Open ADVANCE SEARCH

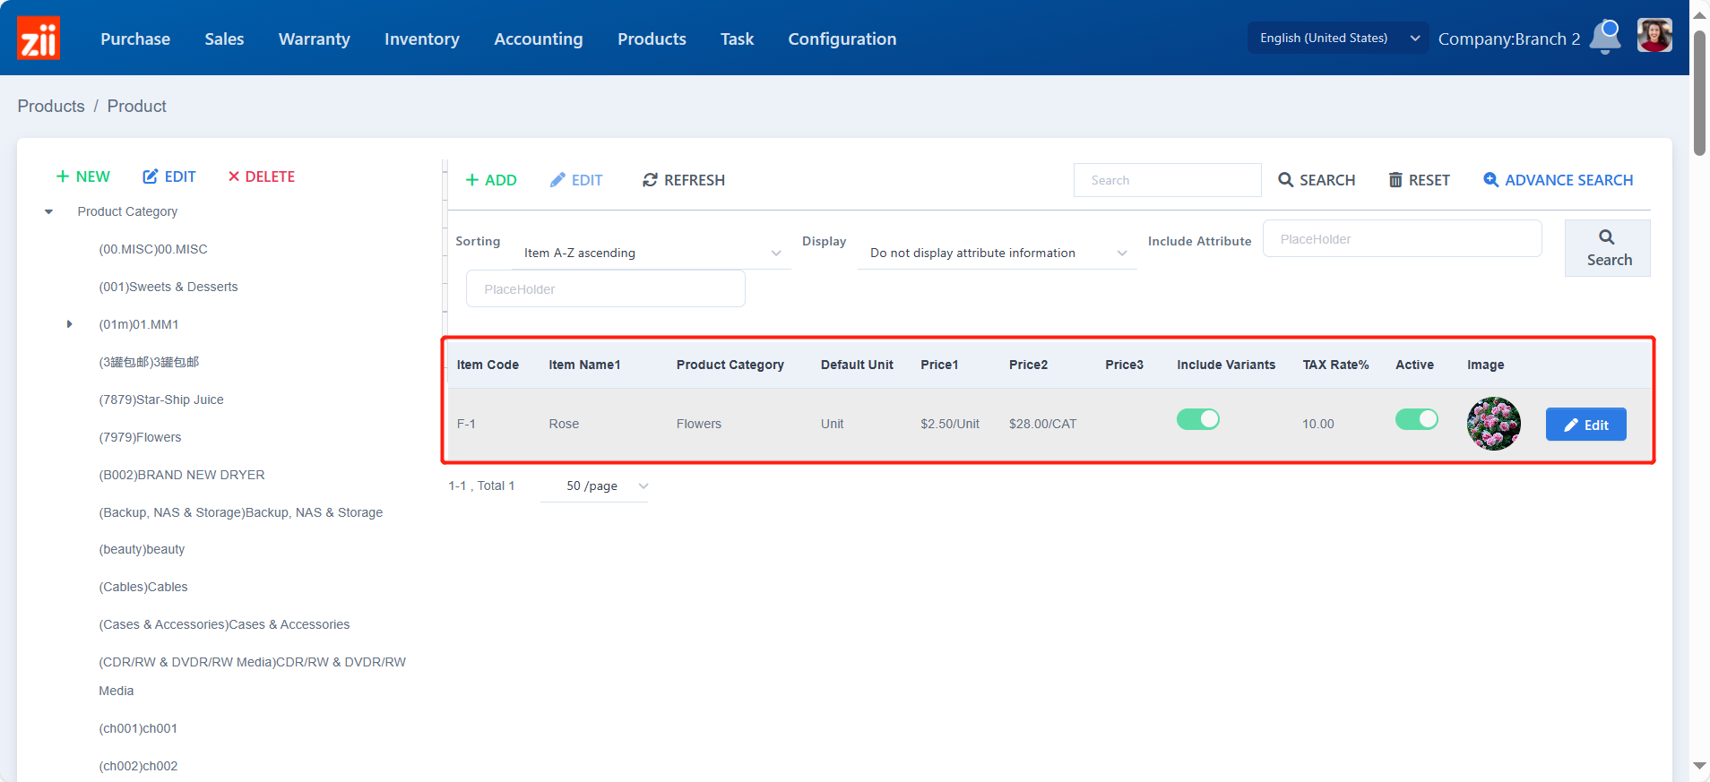tap(1558, 180)
